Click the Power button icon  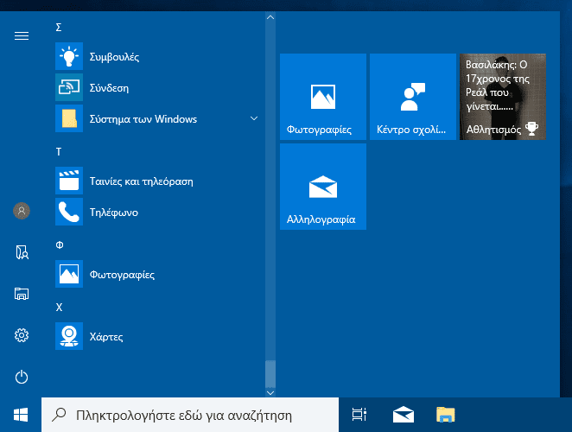point(22,377)
